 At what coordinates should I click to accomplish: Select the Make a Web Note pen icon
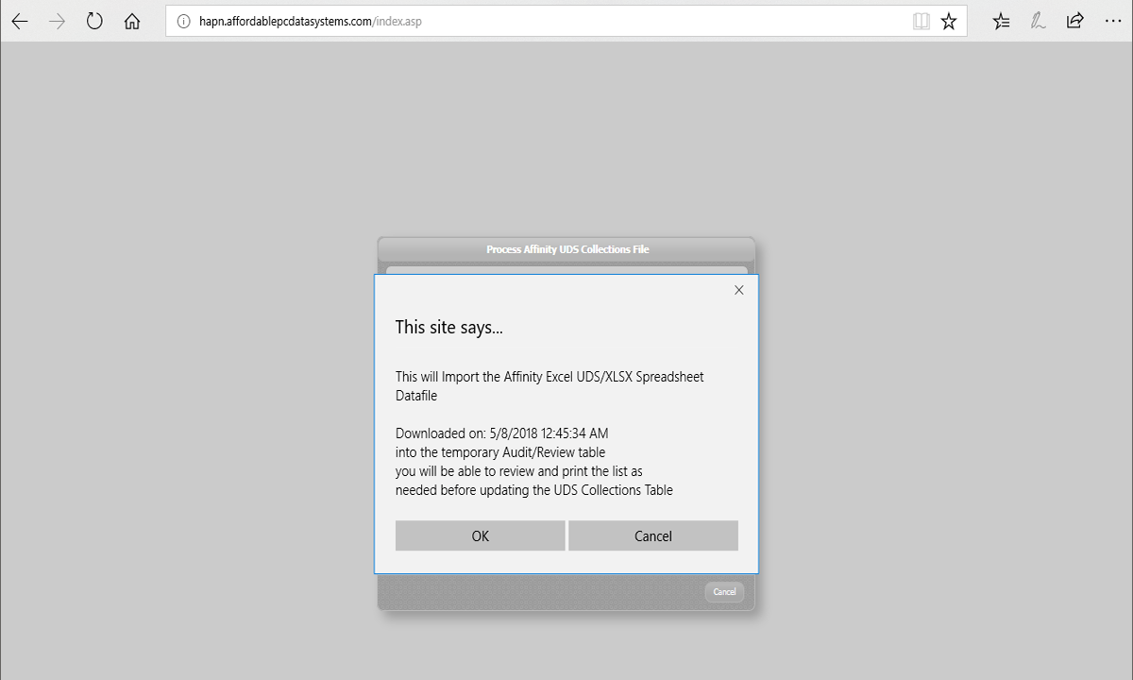(1038, 20)
